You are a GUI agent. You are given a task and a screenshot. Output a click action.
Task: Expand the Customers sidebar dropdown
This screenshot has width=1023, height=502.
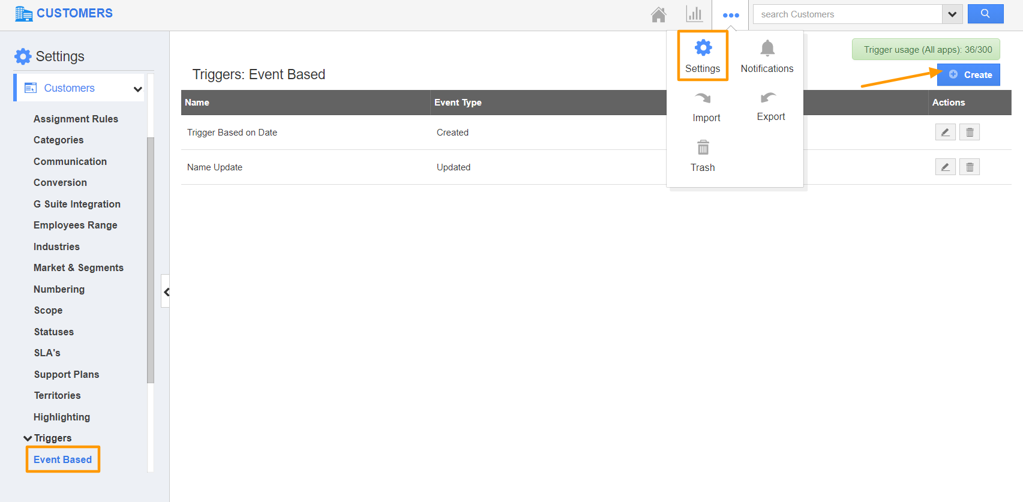point(137,89)
